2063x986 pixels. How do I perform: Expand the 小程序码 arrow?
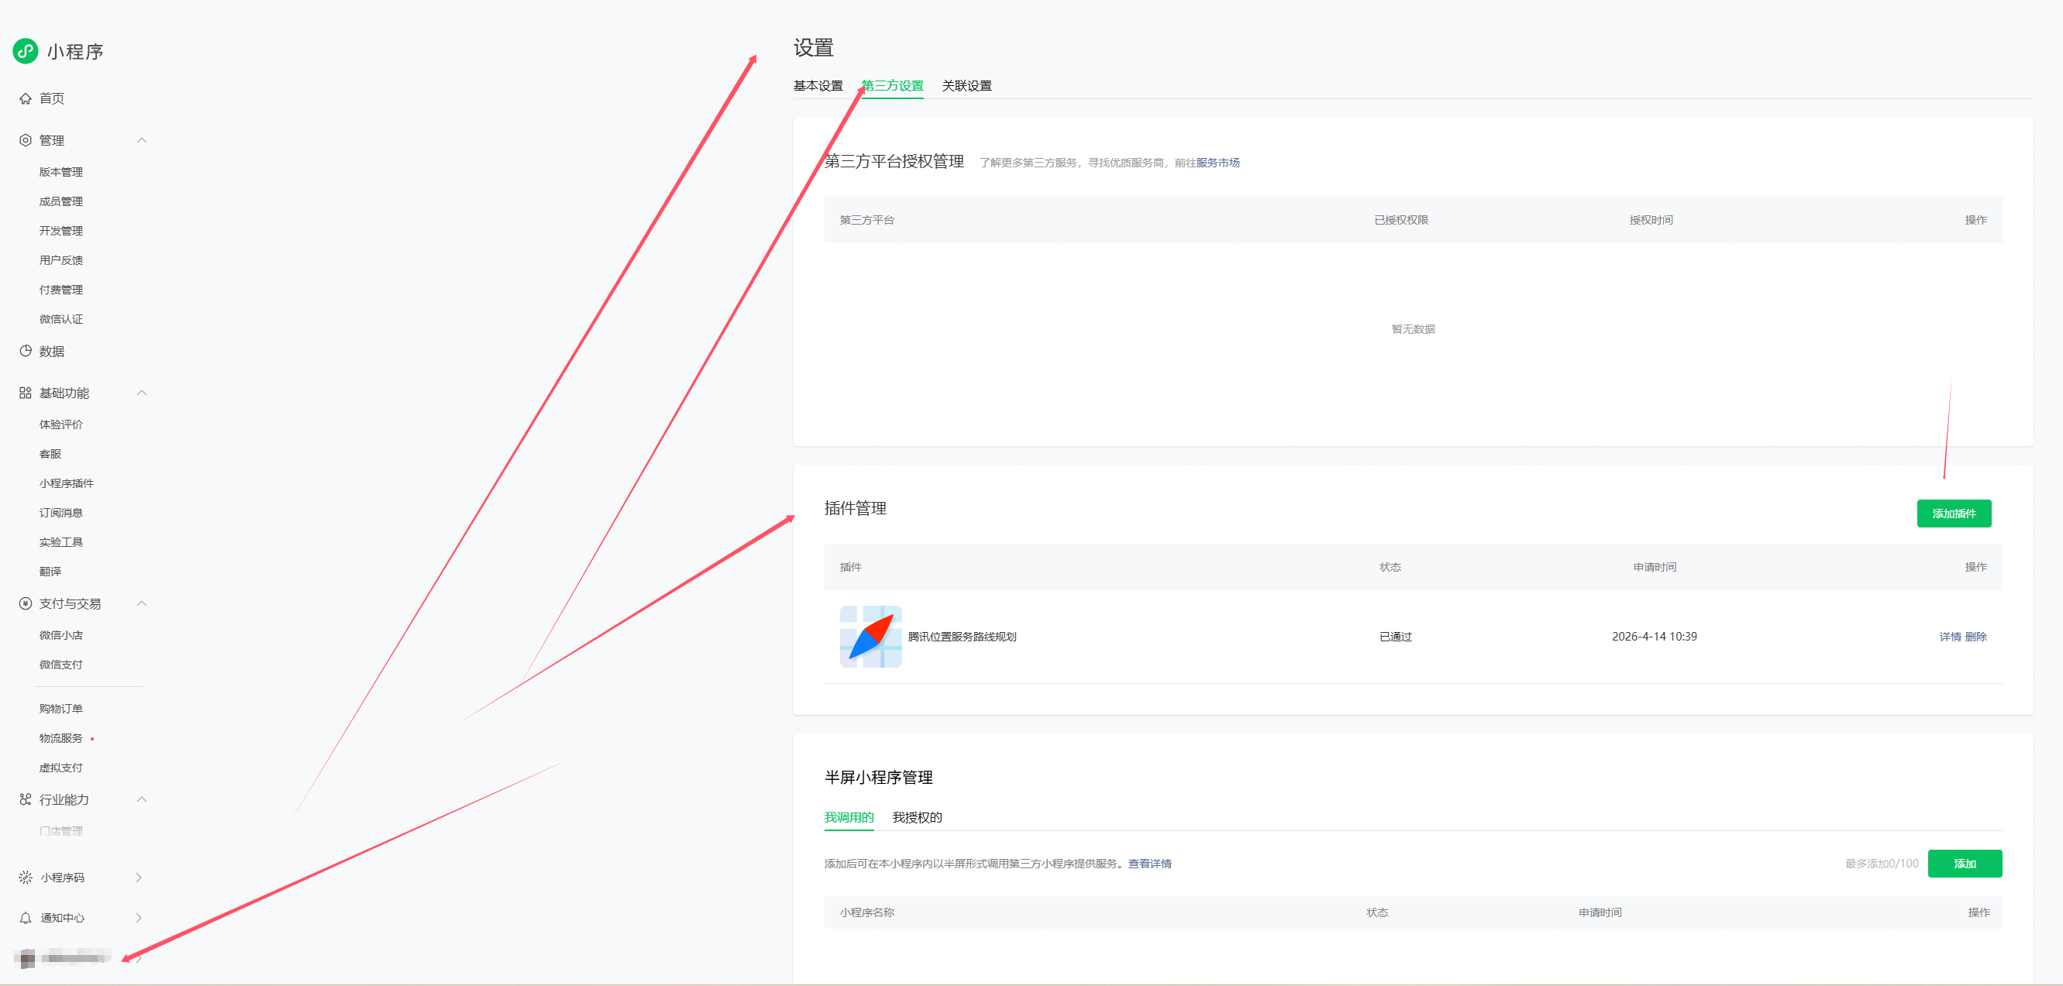tap(139, 877)
